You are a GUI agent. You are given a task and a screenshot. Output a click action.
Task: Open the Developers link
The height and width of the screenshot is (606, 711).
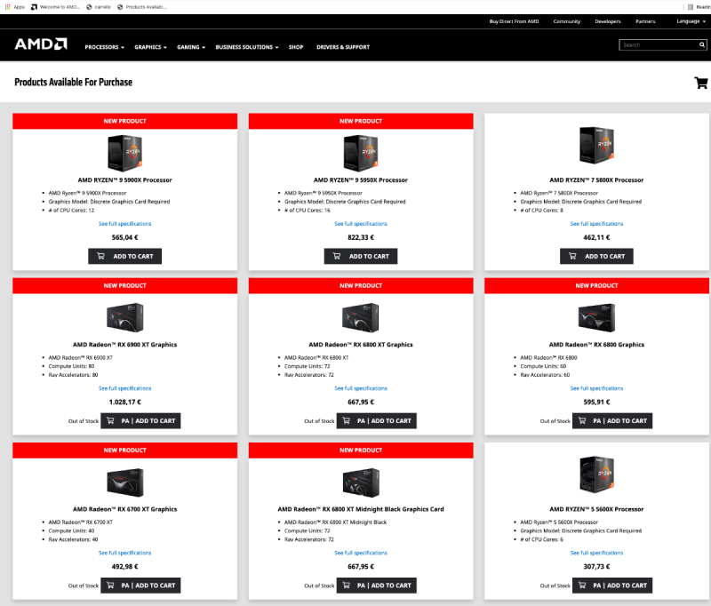click(608, 21)
